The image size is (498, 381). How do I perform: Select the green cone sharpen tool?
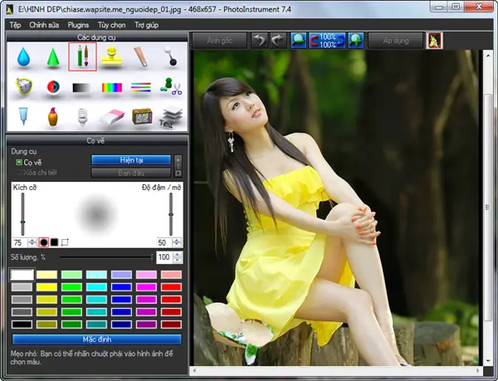click(53, 56)
